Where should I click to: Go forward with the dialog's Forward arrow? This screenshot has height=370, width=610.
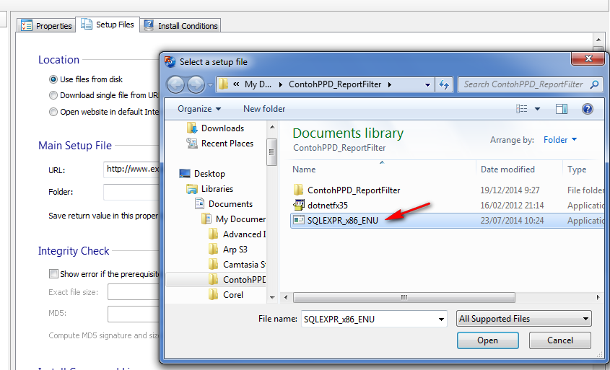(x=196, y=84)
